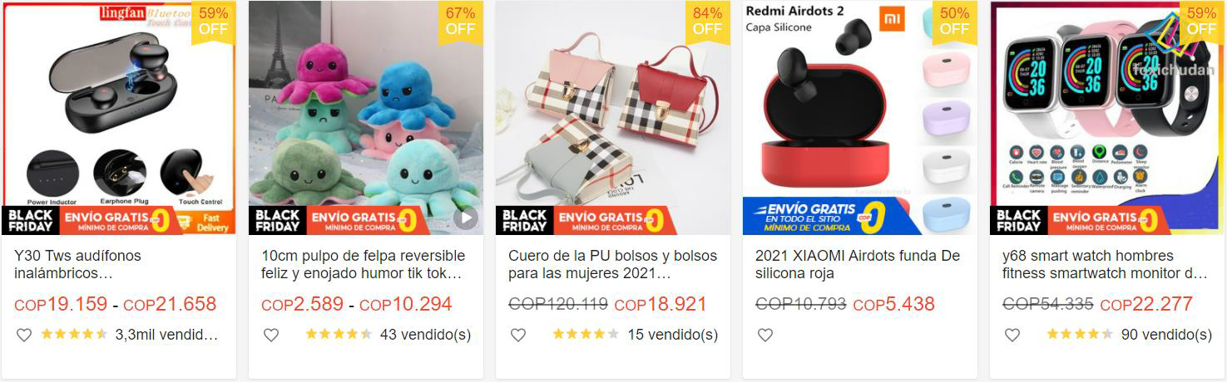Favorite the Cuero de la PU bolsos item
The width and height of the screenshot is (1227, 382).
coord(517,335)
